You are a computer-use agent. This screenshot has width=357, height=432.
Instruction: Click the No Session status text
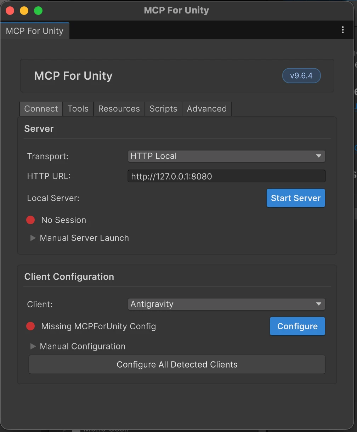(x=64, y=220)
